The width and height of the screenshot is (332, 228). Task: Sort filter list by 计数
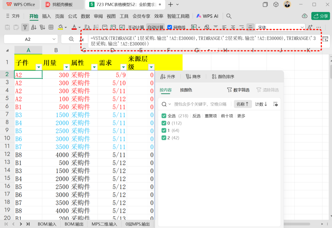click(x=261, y=104)
